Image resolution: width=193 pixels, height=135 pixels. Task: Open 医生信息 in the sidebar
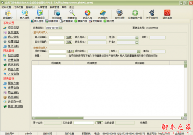click(13, 32)
